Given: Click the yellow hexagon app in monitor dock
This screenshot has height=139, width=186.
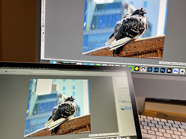Looking at the screenshot, I should 137,69.
